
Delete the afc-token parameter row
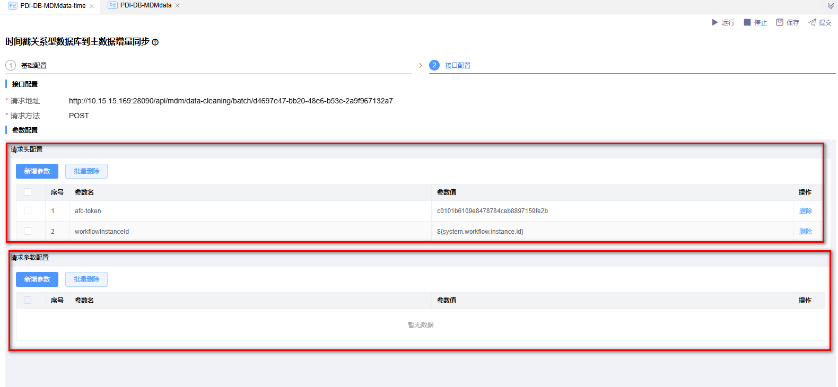pyautogui.click(x=805, y=211)
